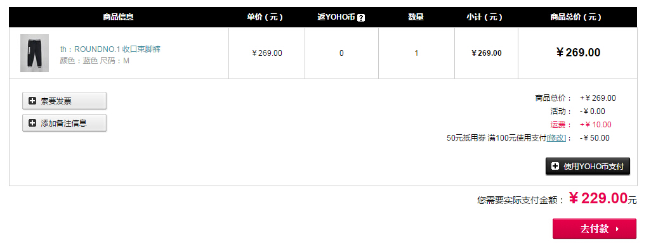Click the ¥229.00 actual payment amount
This screenshot has width=651, height=247.
click(598, 198)
